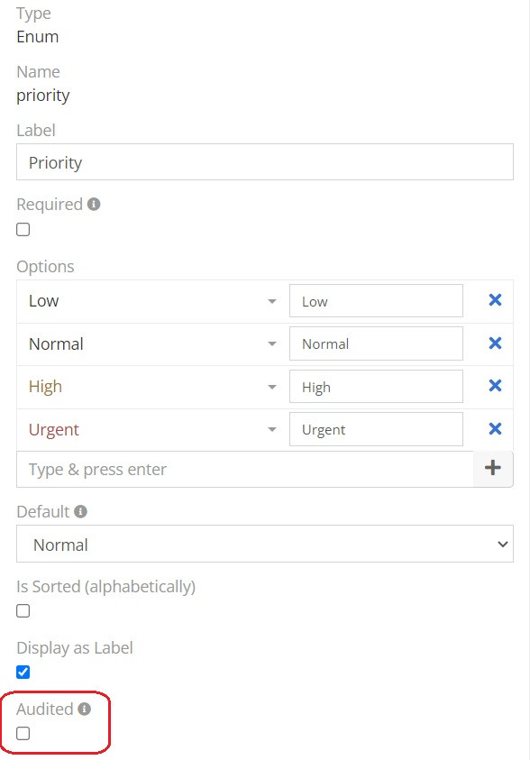Image resolution: width=530 pixels, height=760 pixels.
Task: Edit the Normal option label text field
Action: [x=376, y=343]
